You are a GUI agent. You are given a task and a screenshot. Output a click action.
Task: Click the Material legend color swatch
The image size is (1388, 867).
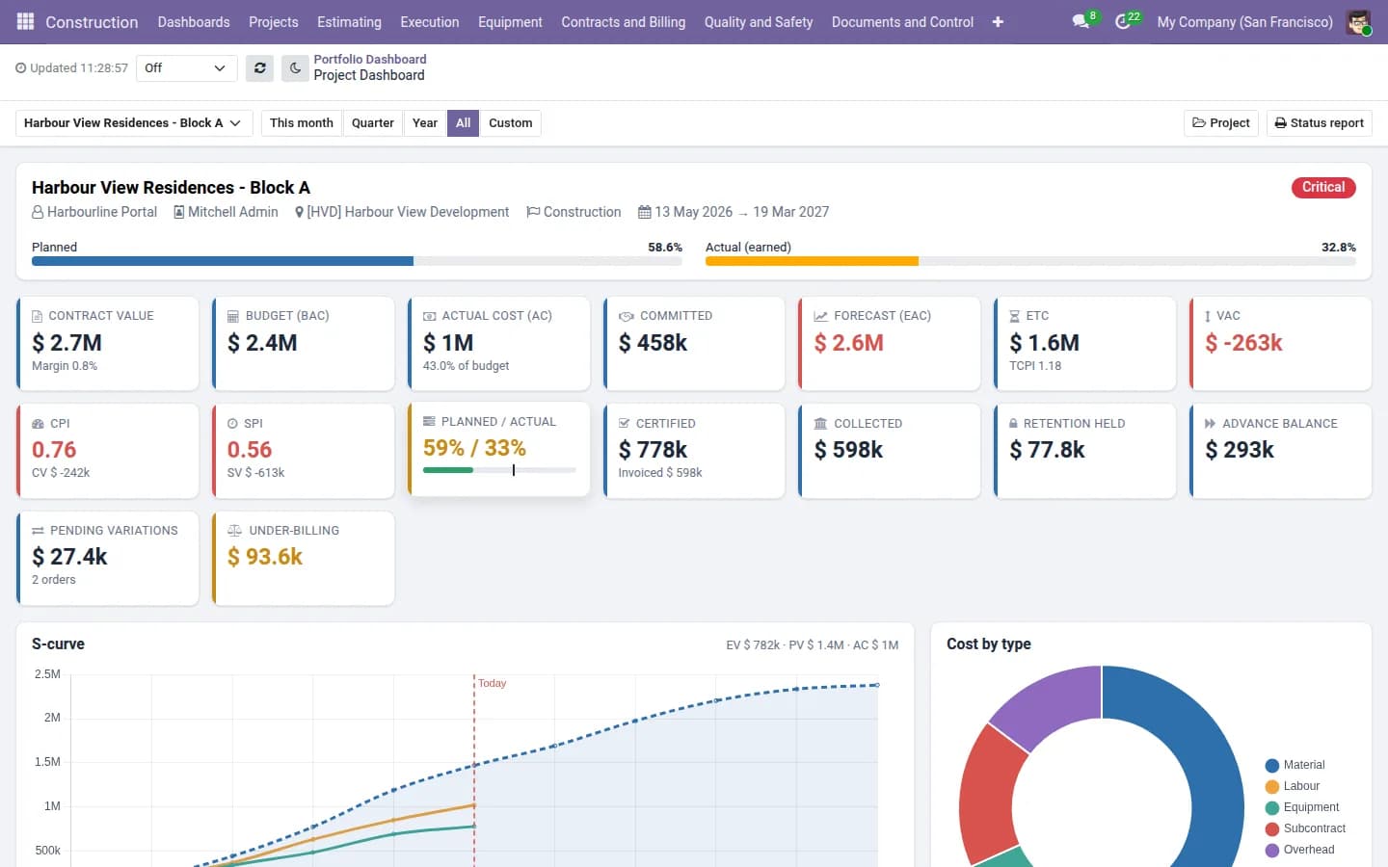tap(1272, 765)
